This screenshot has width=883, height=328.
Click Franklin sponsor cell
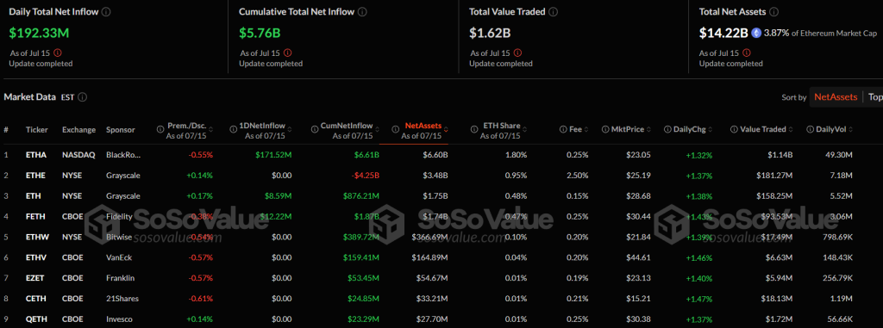[120, 278]
